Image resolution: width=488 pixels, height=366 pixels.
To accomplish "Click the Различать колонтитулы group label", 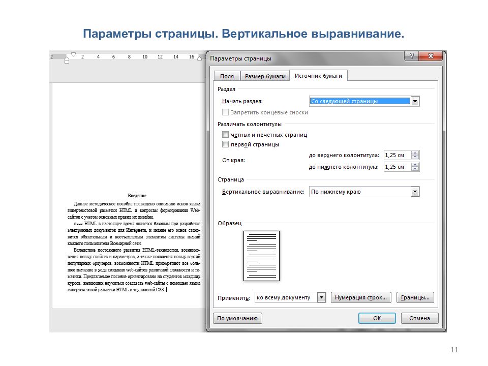I will pos(249,124).
